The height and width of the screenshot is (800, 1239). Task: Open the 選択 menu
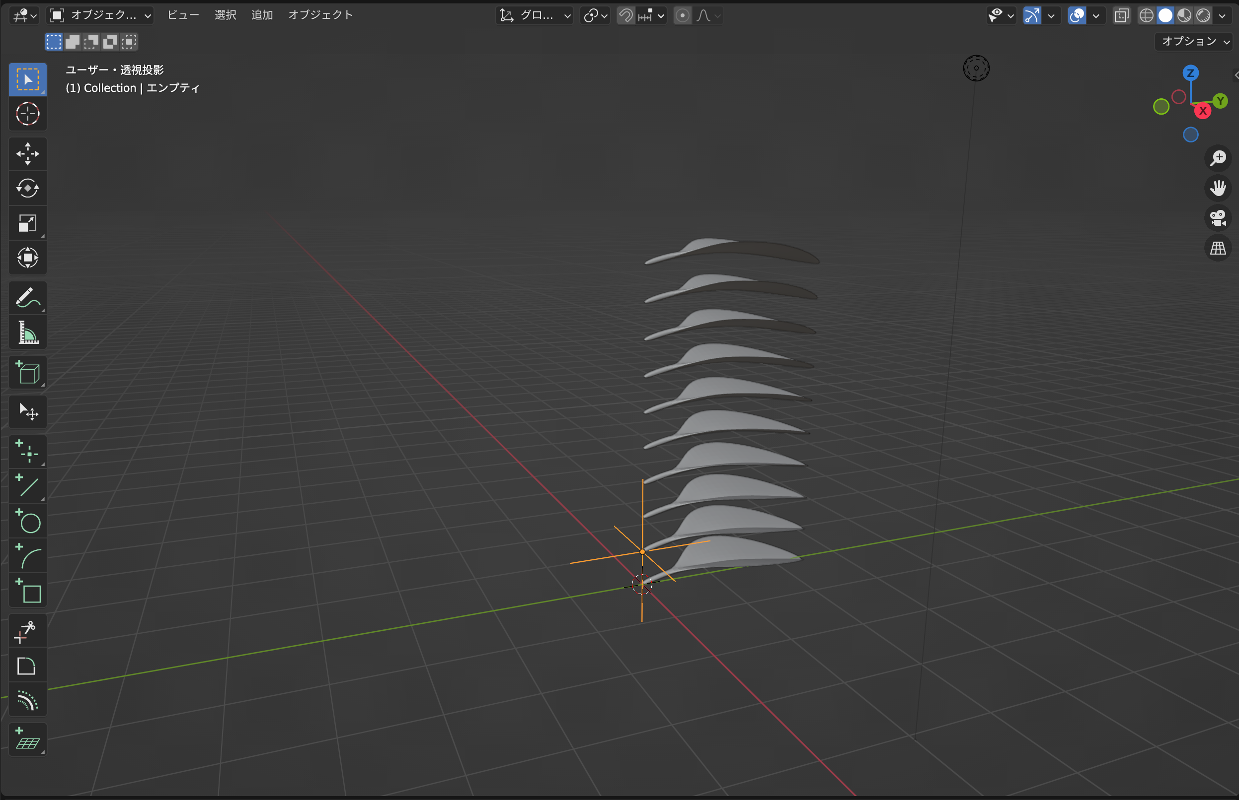tap(225, 15)
